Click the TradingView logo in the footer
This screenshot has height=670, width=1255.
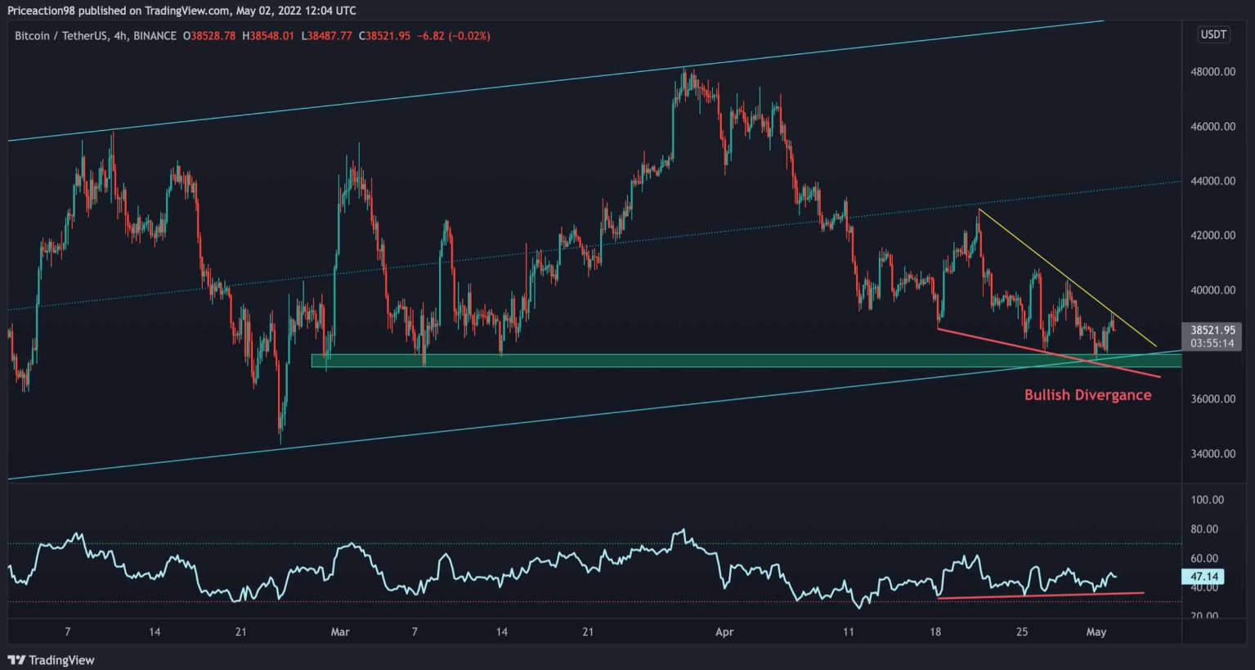tap(51, 659)
